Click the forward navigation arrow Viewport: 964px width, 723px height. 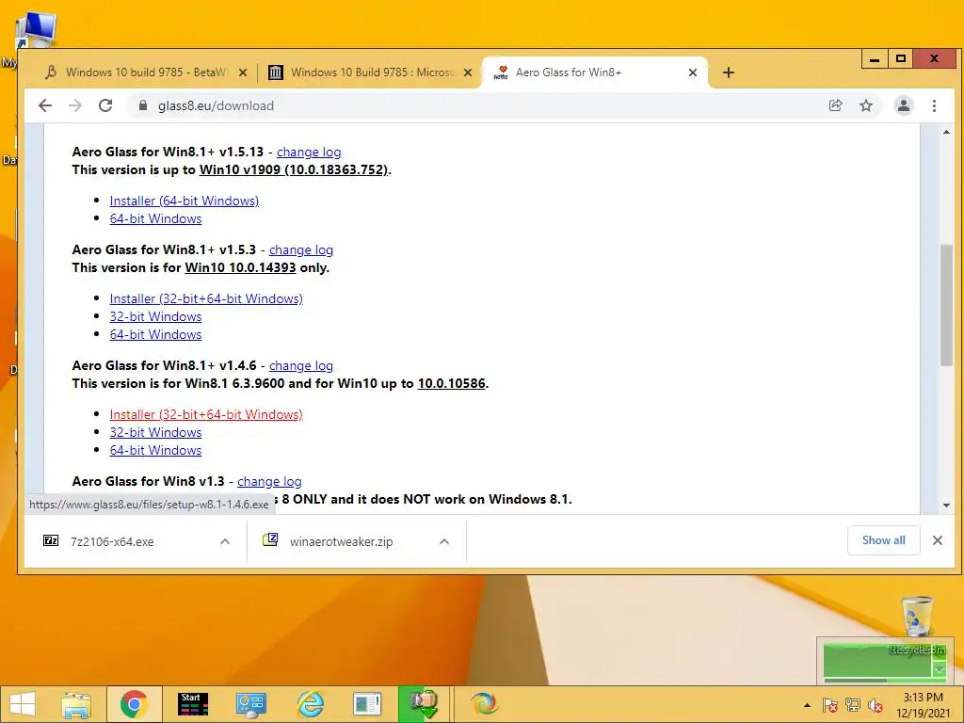[x=75, y=105]
